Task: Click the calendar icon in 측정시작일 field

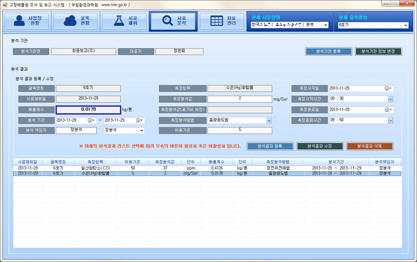Action: (387, 88)
